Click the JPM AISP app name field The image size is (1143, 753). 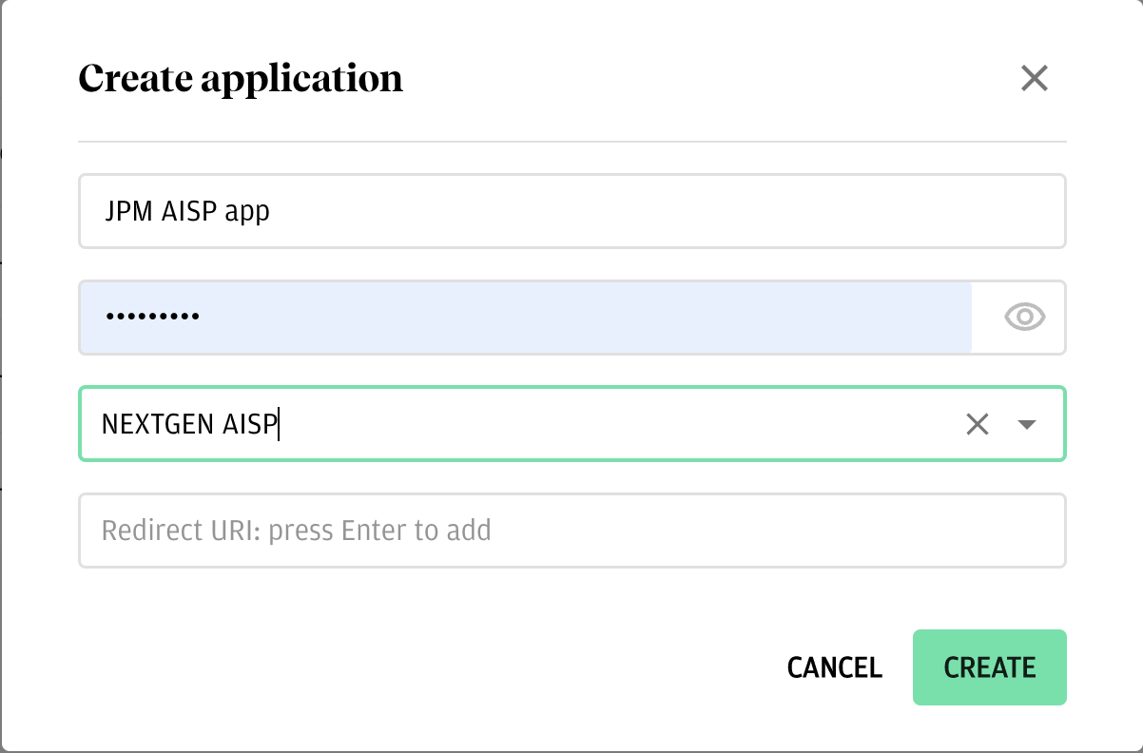coord(571,211)
